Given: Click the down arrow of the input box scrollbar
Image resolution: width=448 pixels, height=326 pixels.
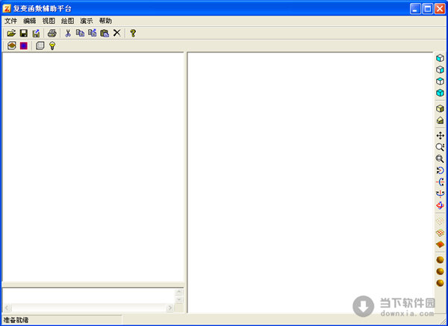Looking at the screenshot, I should (179, 300).
